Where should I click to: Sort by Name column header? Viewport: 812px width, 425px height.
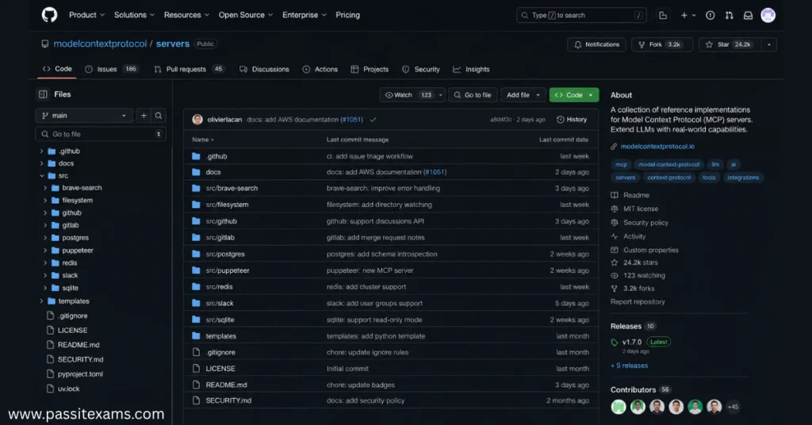point(202,140)
